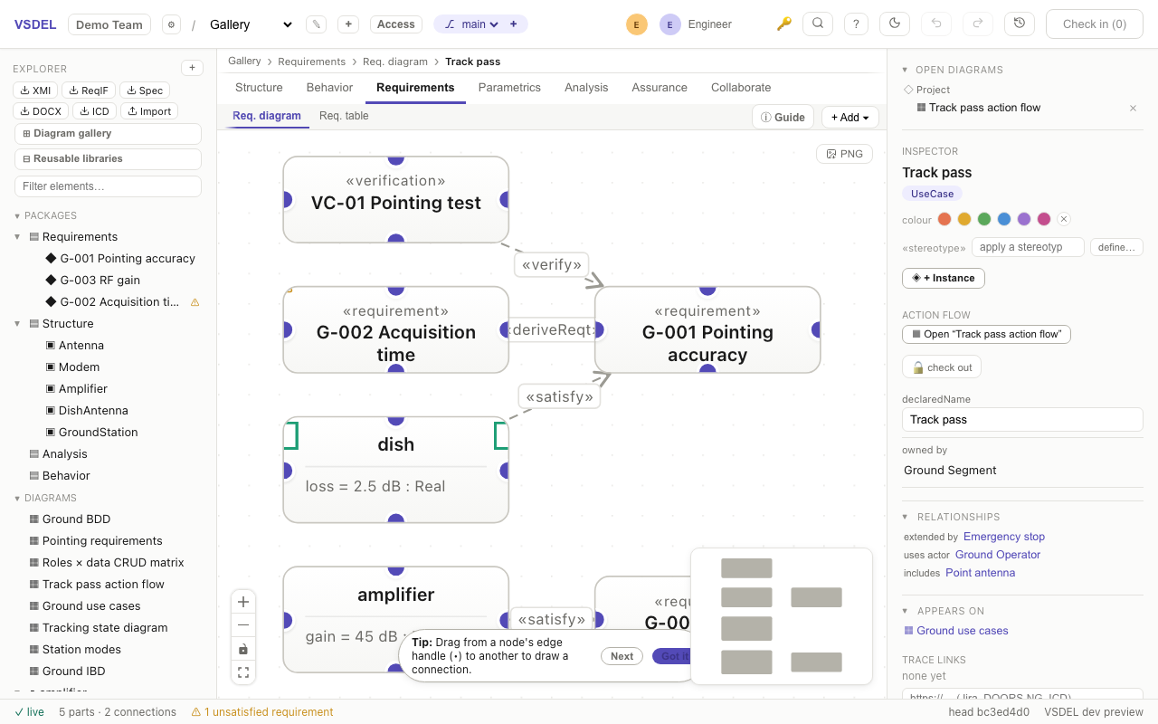This screenshot has height=724, width=1158.
Task: Open the Analysis tab
Action: tap(586, 88)
